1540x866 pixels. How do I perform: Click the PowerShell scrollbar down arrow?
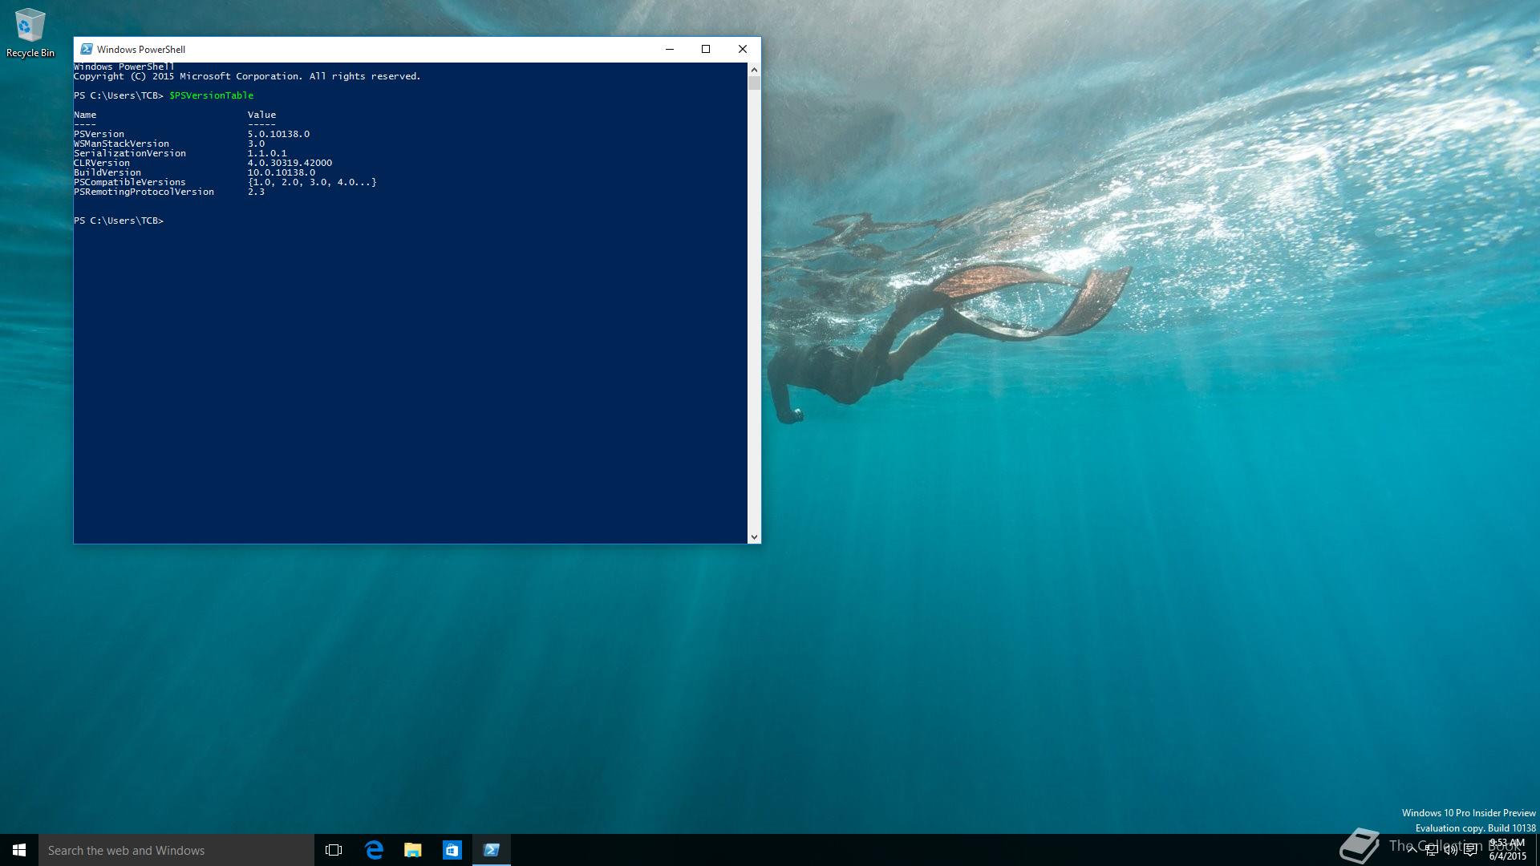754,536
